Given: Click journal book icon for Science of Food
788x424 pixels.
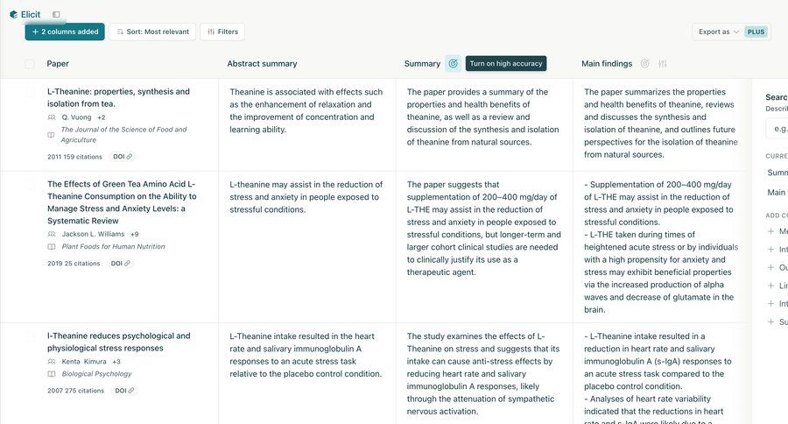Looking at the screenshot, I should tap(52, 135).
